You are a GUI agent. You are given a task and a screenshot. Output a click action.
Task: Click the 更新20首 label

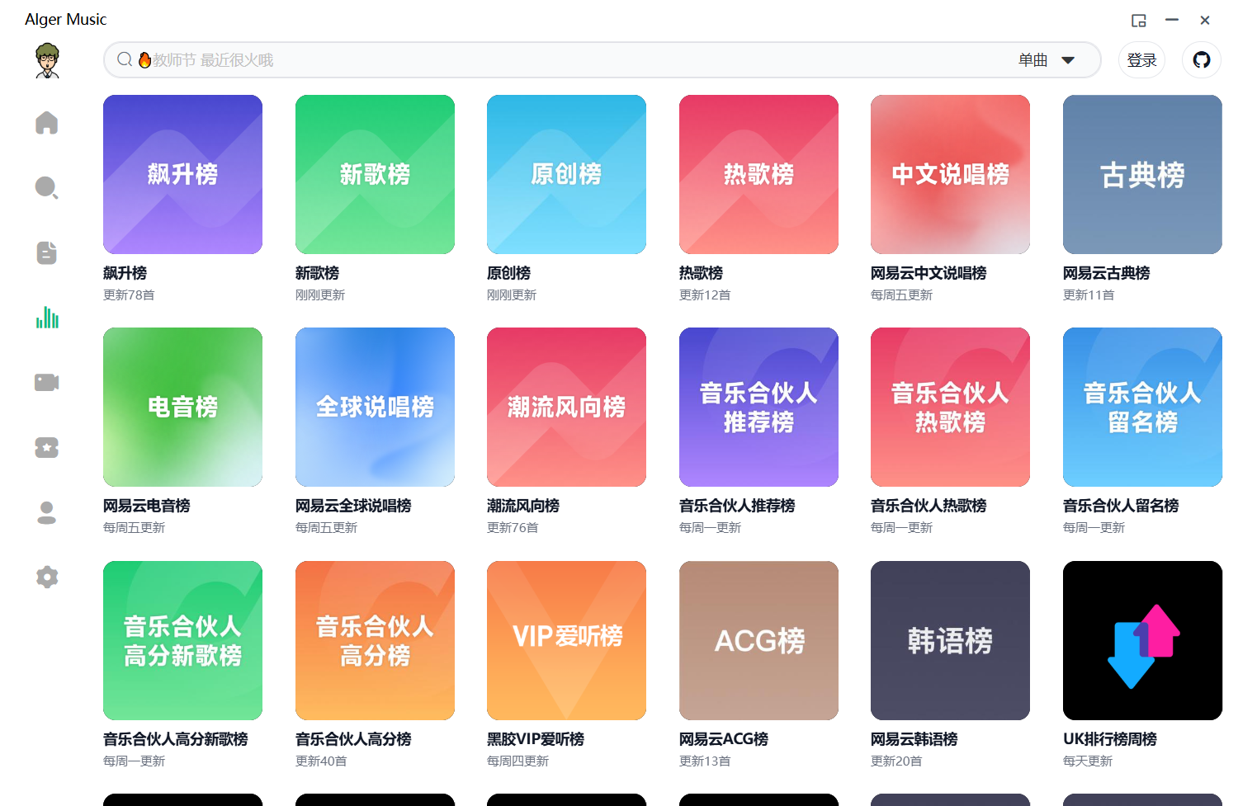tap(896, 761)
